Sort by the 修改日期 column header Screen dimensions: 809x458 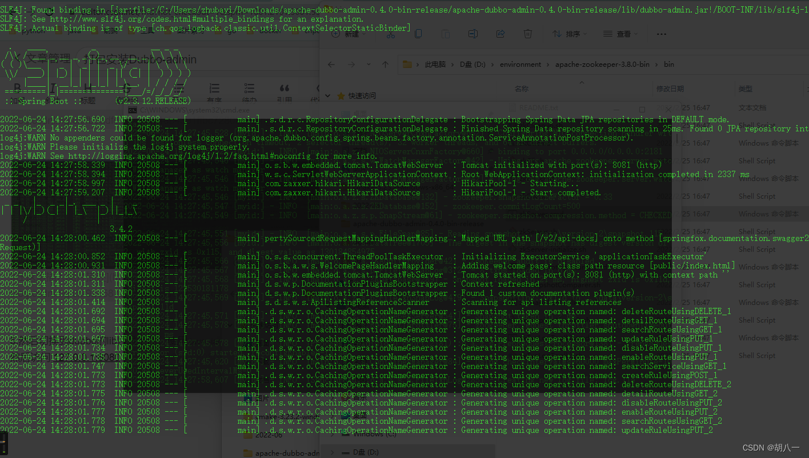click(x=670, y=89)
